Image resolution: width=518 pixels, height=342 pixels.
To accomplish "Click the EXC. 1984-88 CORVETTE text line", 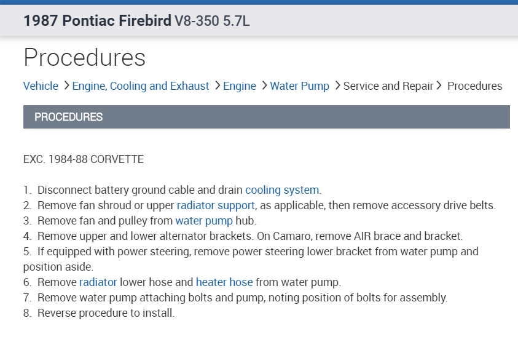I will point(83,159).
